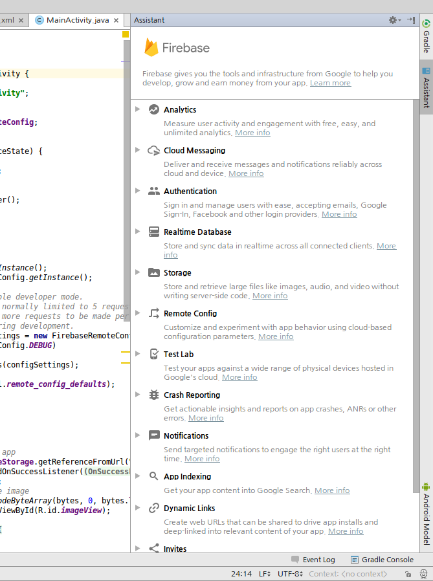Expand the Notifications section
433x581 pixels.
(137, 435)
